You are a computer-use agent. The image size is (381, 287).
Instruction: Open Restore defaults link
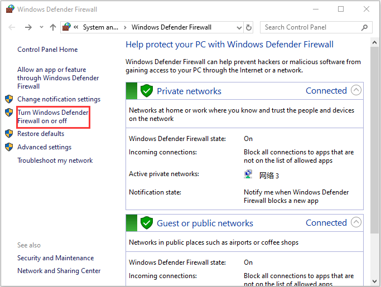[x=41, y=134]
